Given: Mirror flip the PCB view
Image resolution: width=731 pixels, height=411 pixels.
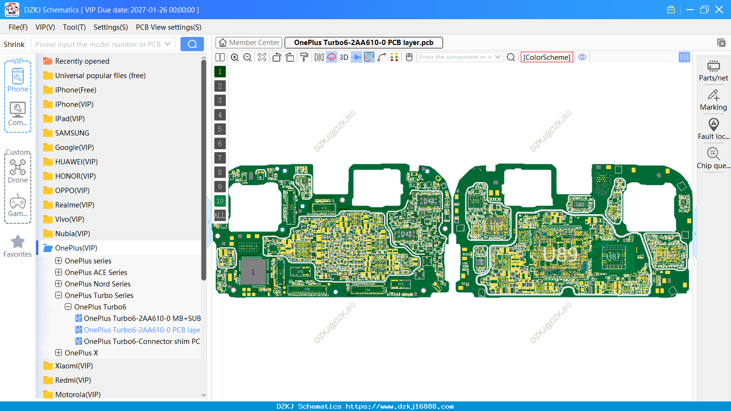Looking at the screenshot, I should [x=319, y=57].
